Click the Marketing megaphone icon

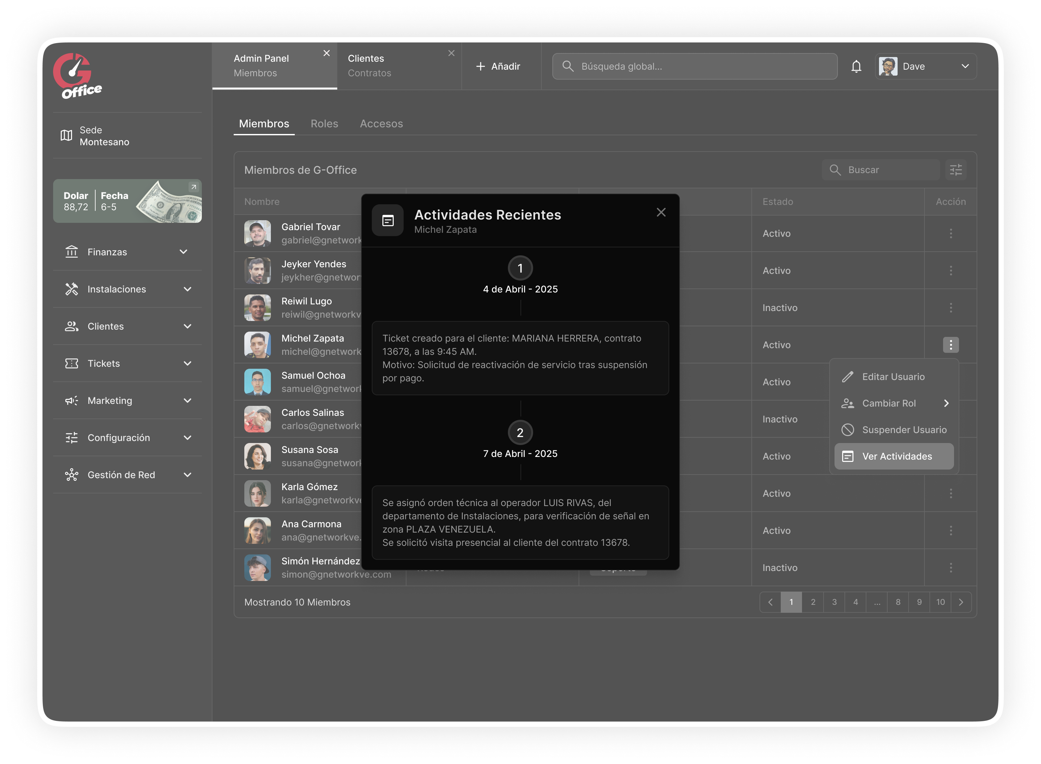click(x=72, y=401)
